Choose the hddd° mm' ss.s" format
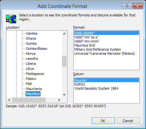 [x=106, y=37]
